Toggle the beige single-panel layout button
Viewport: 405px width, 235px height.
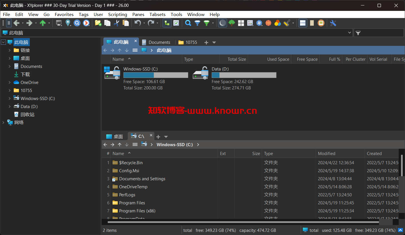[312, 23]
